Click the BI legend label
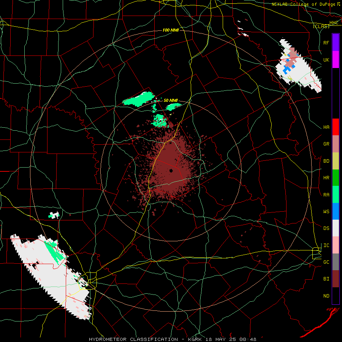The height and width of the screenshot is (342, 342). [x=326, y=279]
